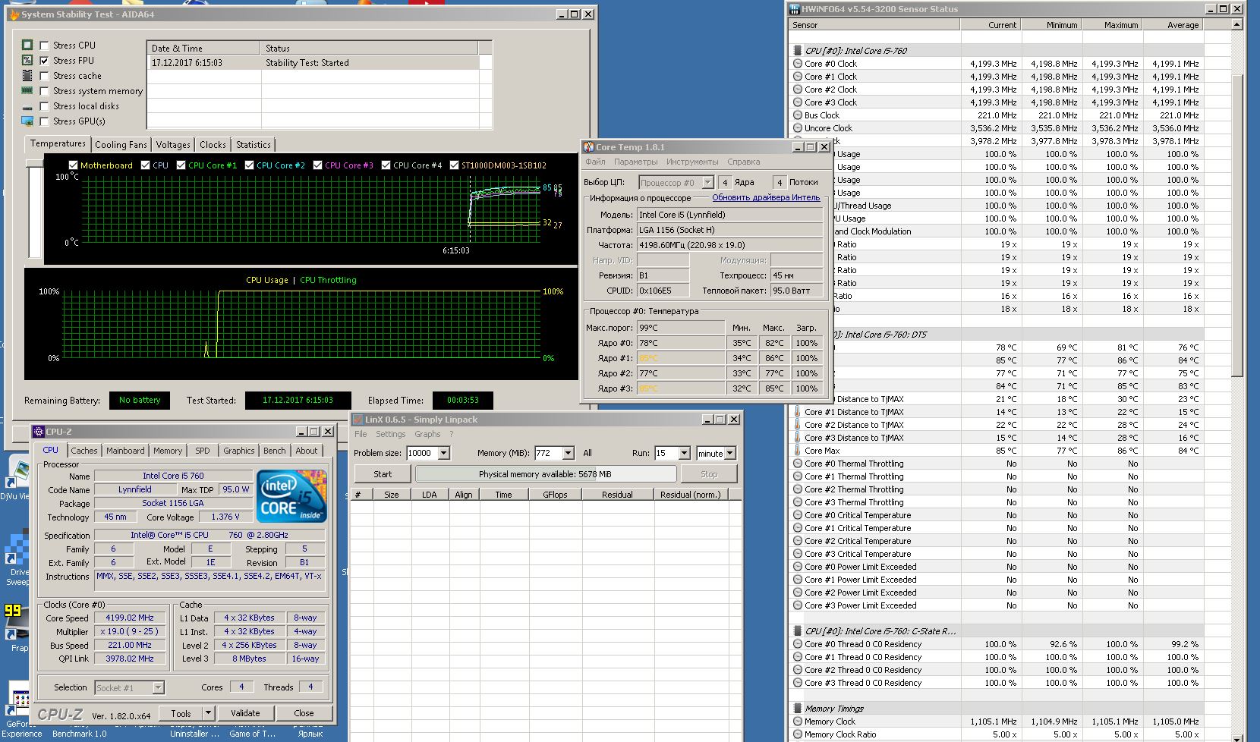Click the Core #0 Clock sensor icon
The height and width of the screenshot is (742, 1260).
(x=798, y=64)
